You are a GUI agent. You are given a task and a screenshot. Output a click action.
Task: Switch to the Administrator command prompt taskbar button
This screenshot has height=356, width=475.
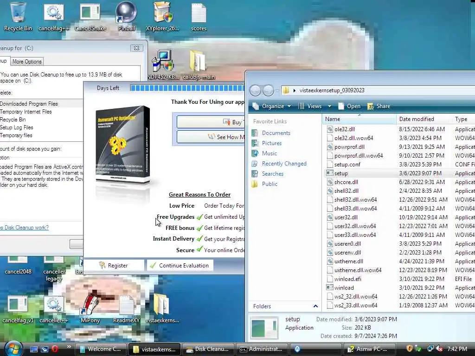pos(262,349)
